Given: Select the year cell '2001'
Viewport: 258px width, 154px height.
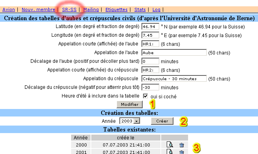Looking at the screenshot, I should [x=81, y=152].
